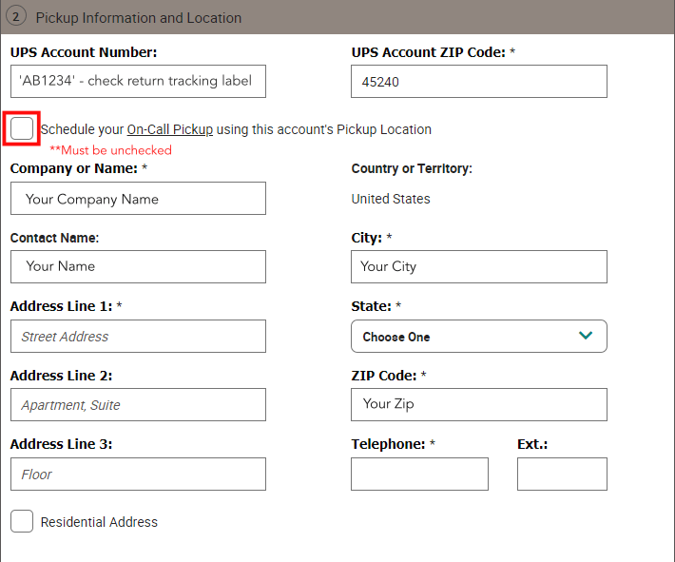Check the Schedule On-Call Pickup checkbox
This screenshot has height=562, width=675.
coord(22,128)
